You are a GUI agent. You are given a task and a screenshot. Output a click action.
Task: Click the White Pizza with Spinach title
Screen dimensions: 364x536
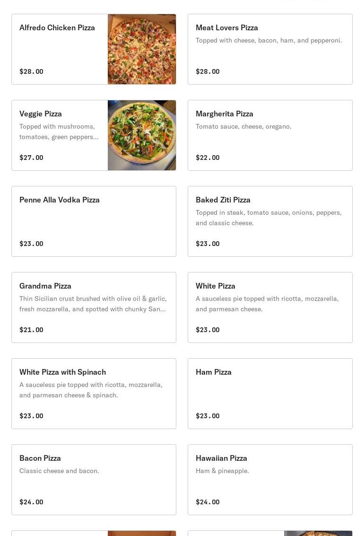62,372
